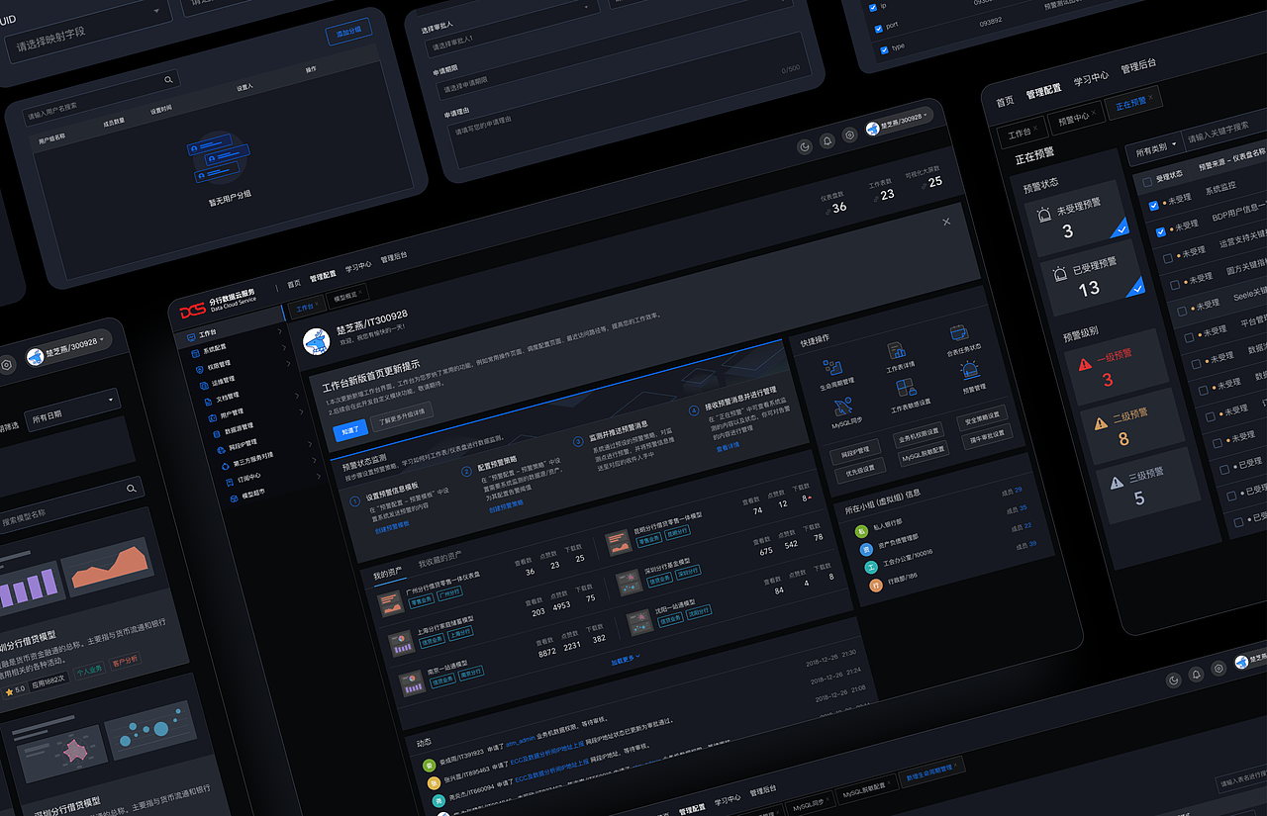
Task: Uncheck the BDP用户信息 row checkbox
Action: (1161, 232)
